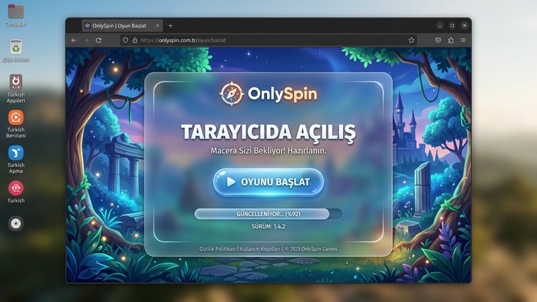Open the Kullanım Koşulları link
537x302 pixels.
(260, 249)
